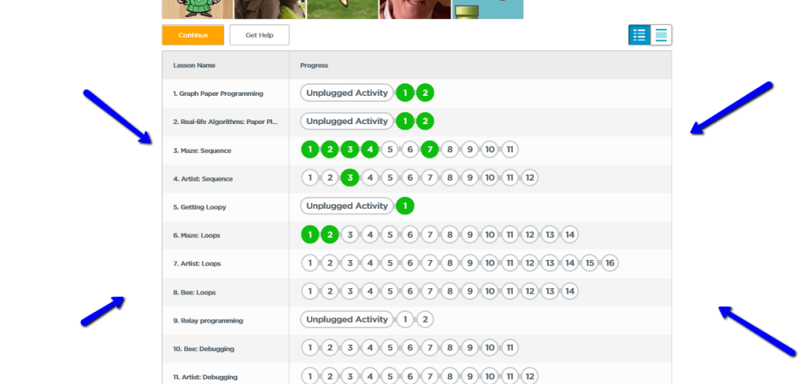Screen dimensions: 805x384
Task: Click the Get Help button
Action: (259, 35)
